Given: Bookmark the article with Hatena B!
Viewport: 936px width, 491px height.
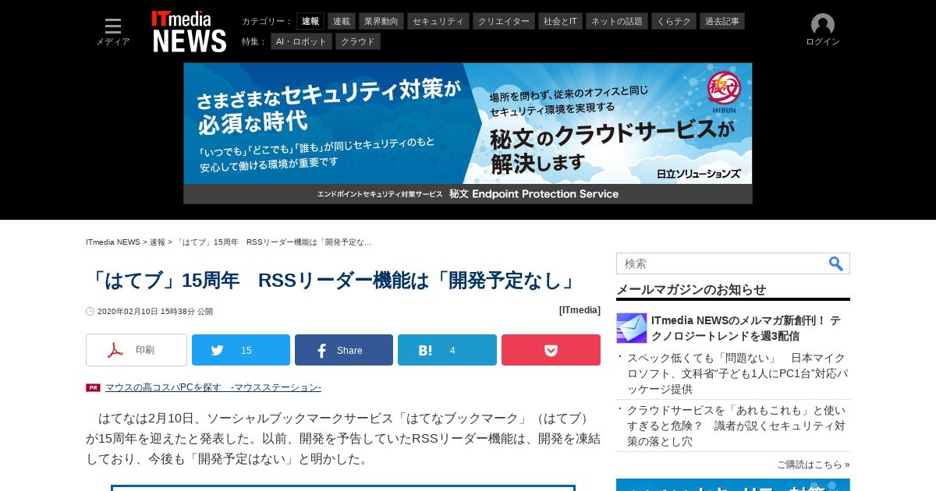Looking at the screenshot, I should tap(447, 350).
